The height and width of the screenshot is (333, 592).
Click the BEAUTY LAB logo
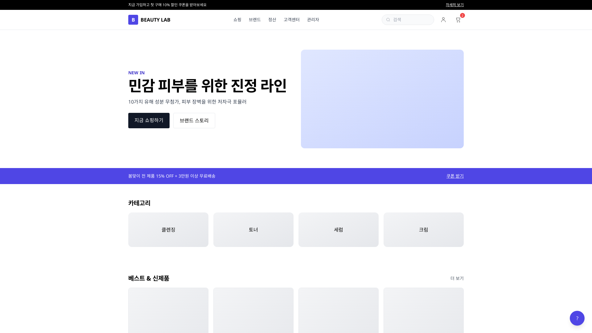149,19
